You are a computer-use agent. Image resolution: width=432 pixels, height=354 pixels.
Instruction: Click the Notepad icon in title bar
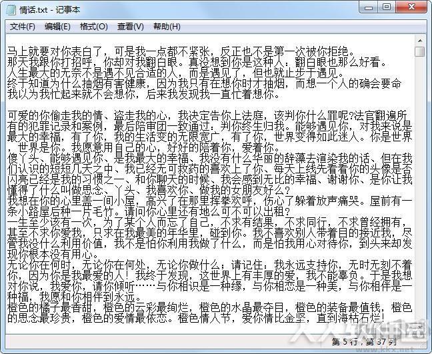pyautogui.click(x=11, y=10)
